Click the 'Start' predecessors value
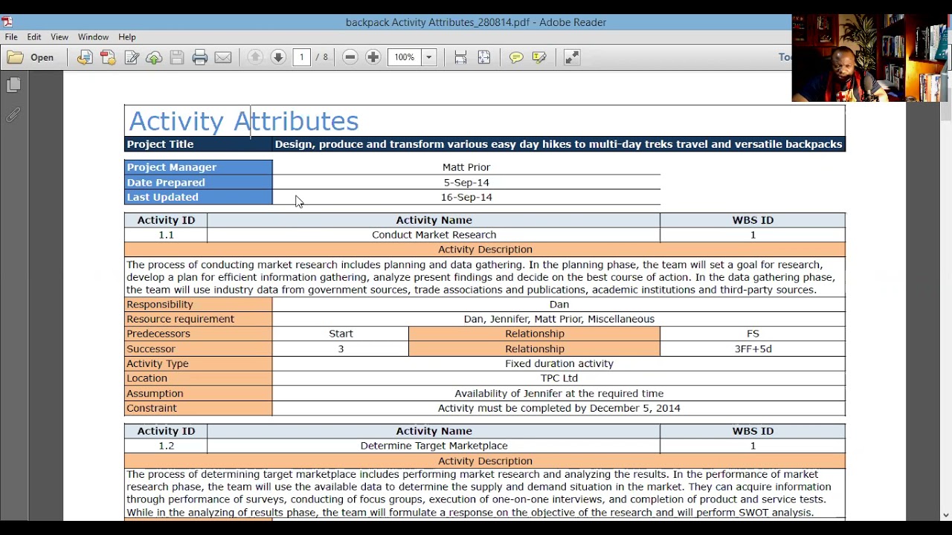The height and width of the screenshot is (535, 952). point(341,334)
